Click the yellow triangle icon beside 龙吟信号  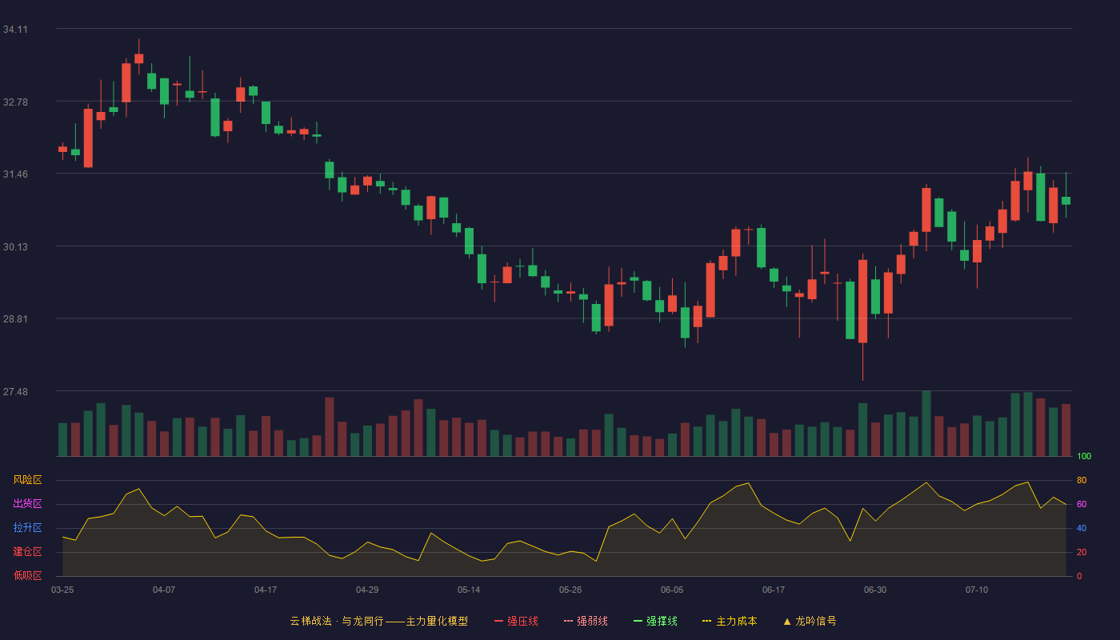pyautogui.click(x=786, y=621)
